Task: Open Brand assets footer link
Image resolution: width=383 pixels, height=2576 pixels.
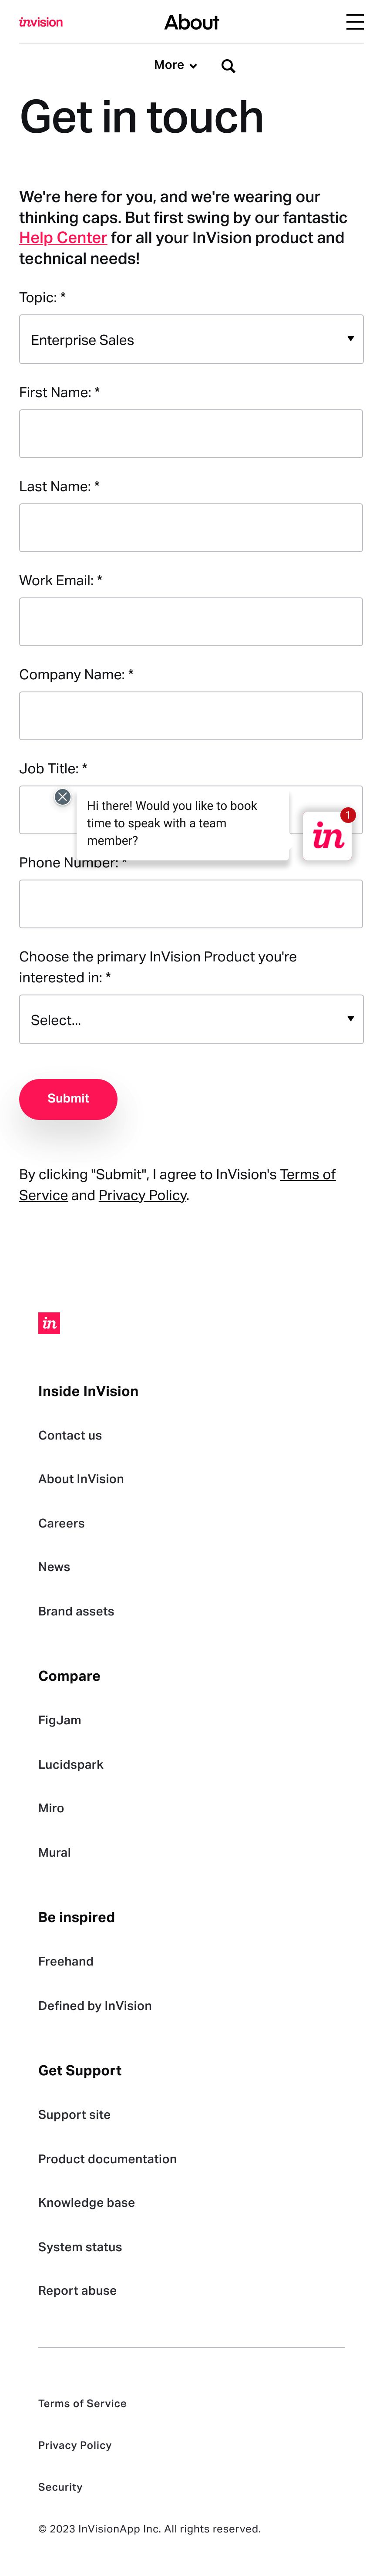Action: tap(76, 1611)
